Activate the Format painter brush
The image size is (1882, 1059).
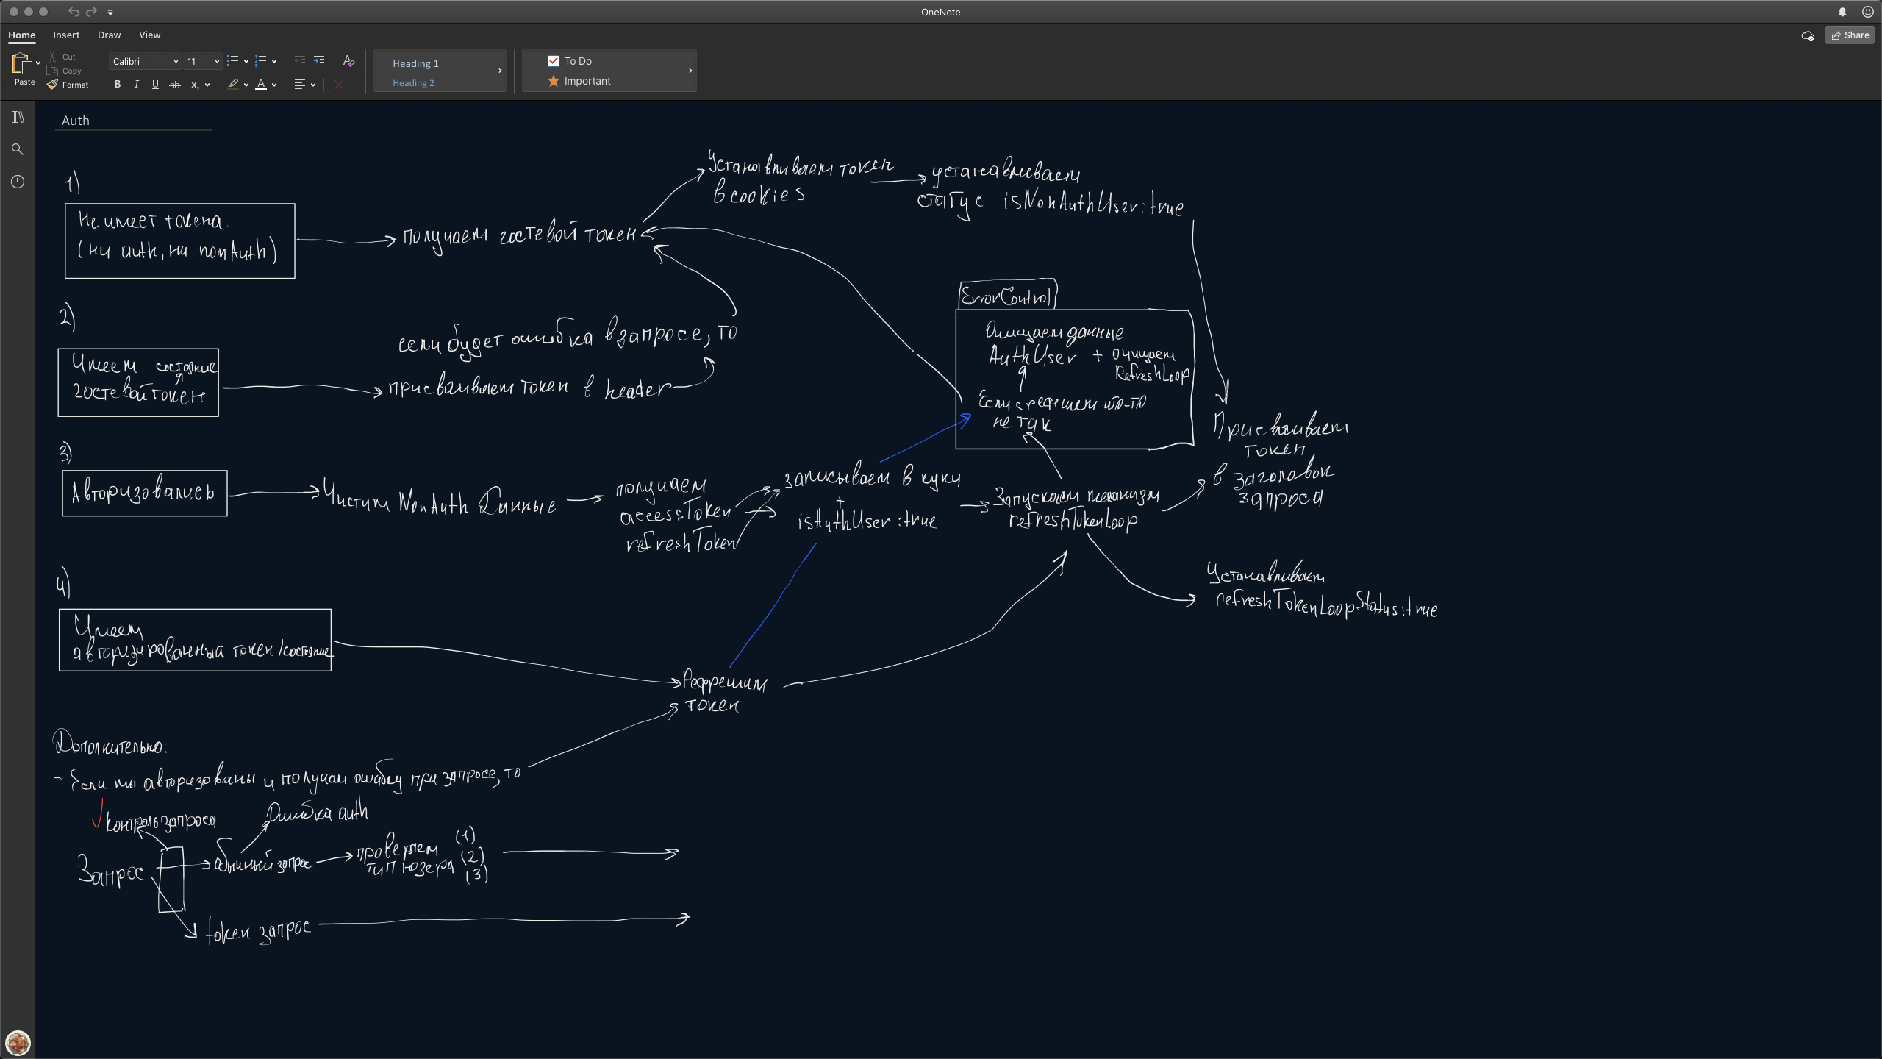coord(52,85)
